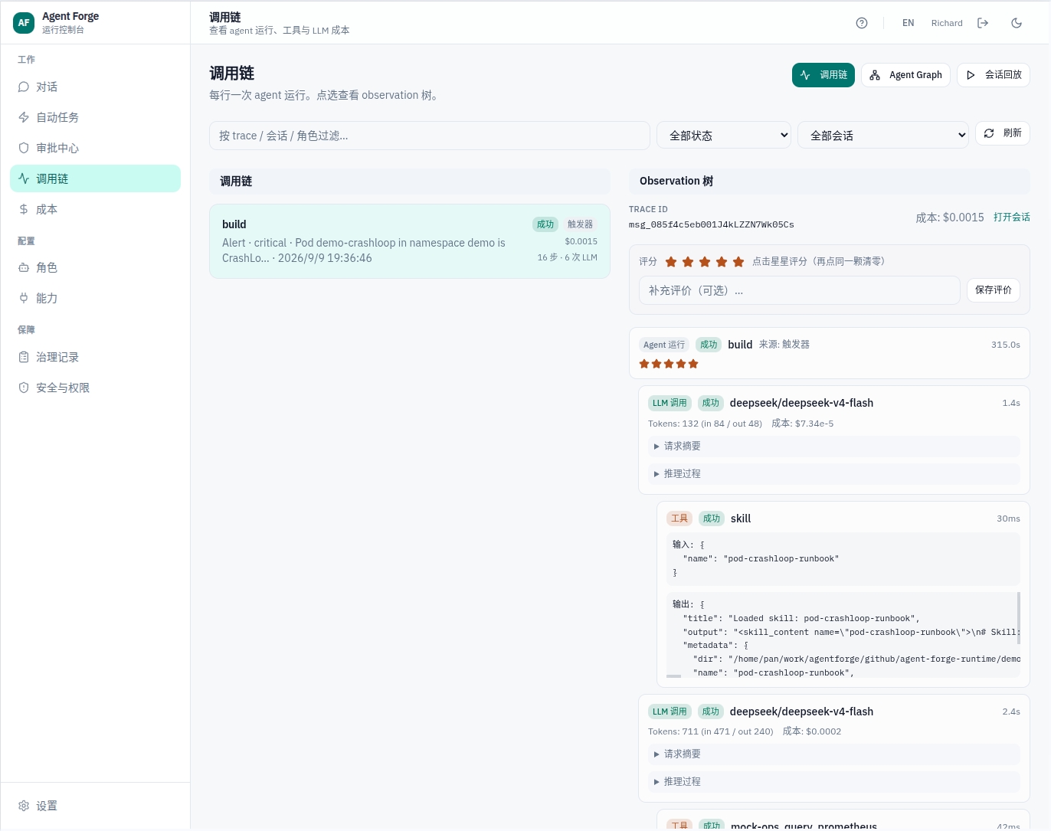This screenshot has height=831, width=1051.
Task: Click the logout icon next to Richard
Action: click(x=983, y=23)
